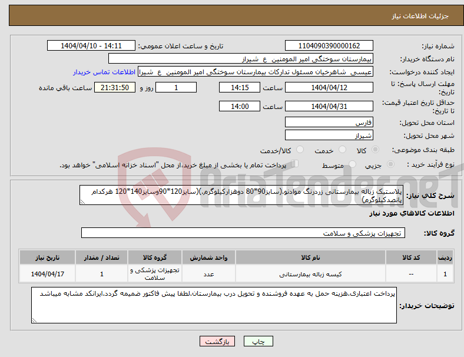Screen dimensions: 464x357
Task: Click the need number field 1104090390000162
Action: [329, 45]
